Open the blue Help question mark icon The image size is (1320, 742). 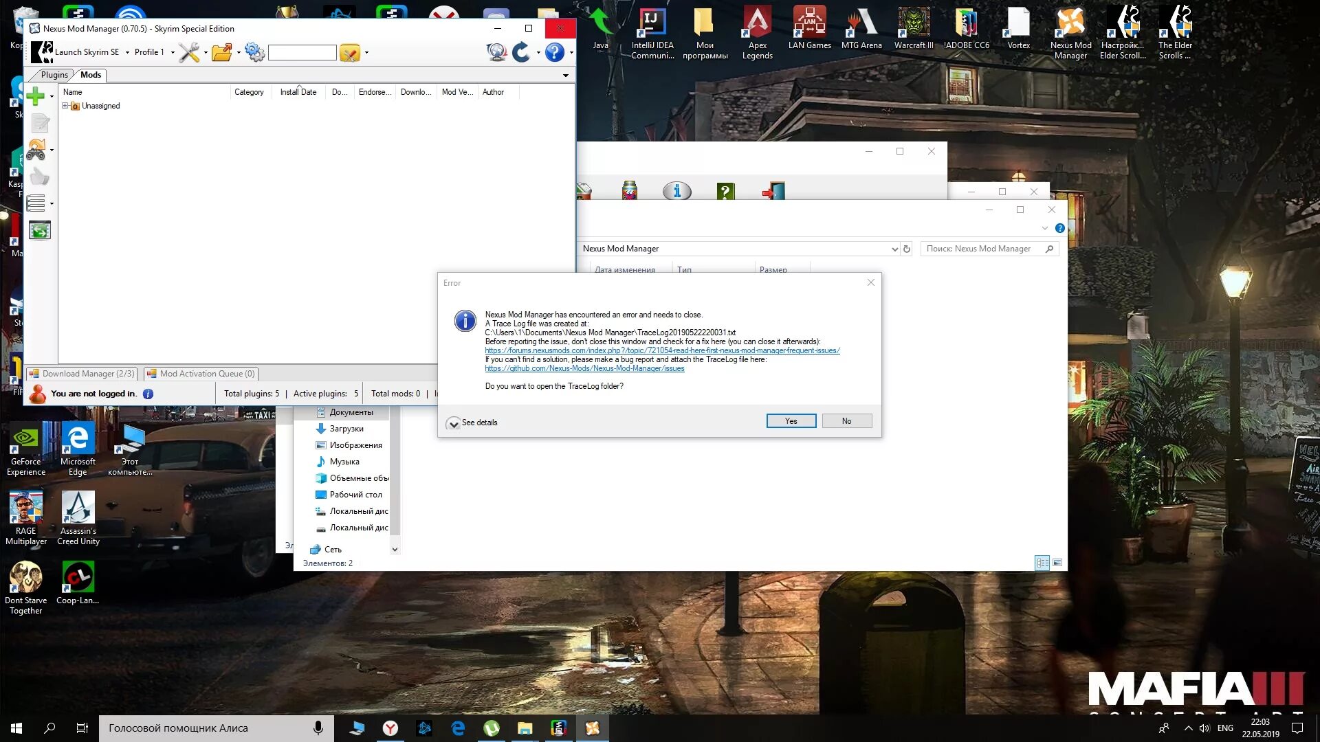pyautogui.click(x=554, y=52)
